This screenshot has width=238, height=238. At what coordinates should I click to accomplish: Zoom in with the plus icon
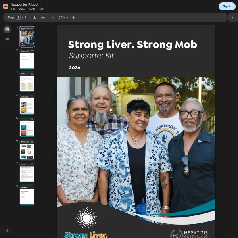73,17
